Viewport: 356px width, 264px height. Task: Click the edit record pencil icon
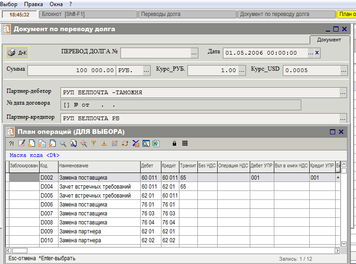22,143
